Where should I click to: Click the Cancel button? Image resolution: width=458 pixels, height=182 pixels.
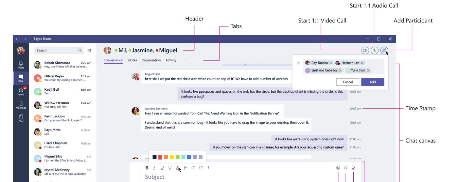tap(348, 82)
